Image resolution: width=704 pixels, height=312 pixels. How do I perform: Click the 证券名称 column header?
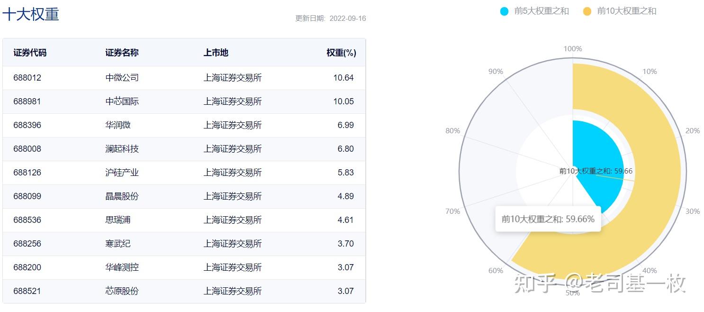tap(122, 53)
